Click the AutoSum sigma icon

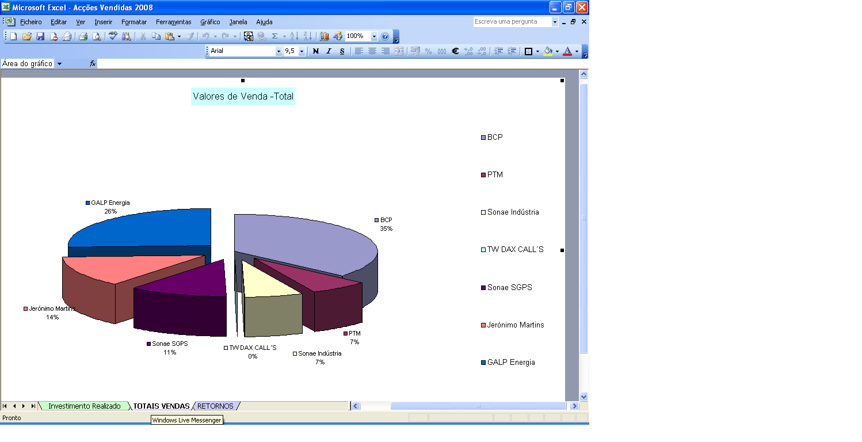pos(275,36)
